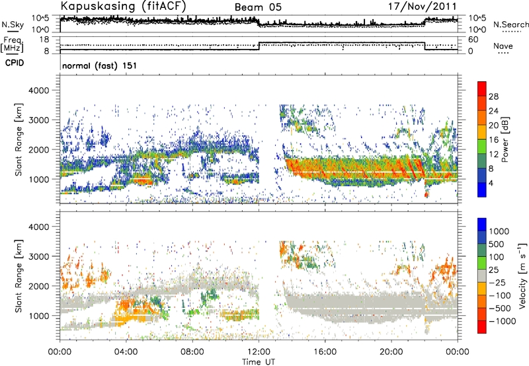Click time axis tick "04:00"

pos(126,352)
